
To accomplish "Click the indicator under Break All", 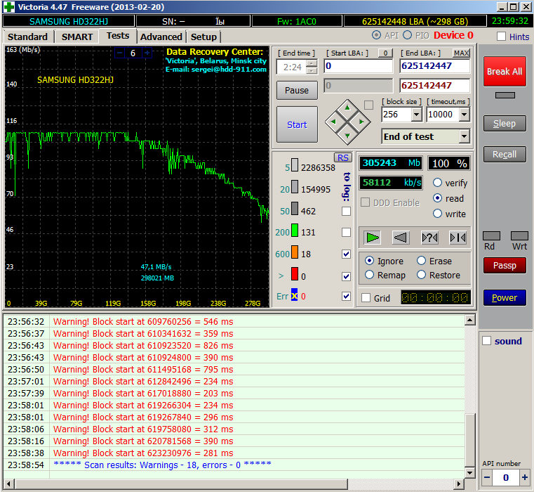I will 505,95.
